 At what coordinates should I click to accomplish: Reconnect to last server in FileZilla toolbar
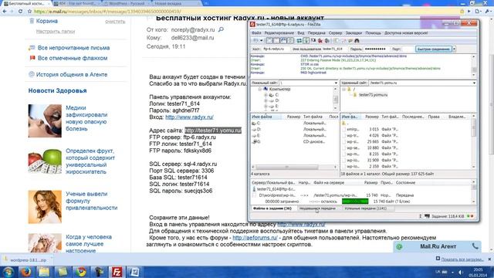(x=327, y=41)
